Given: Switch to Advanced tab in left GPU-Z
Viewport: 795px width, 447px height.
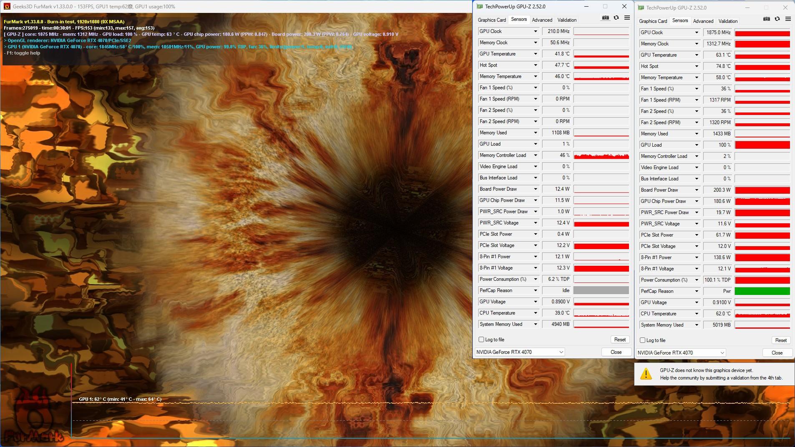Looking at the screenshot, I should (542, 20).
